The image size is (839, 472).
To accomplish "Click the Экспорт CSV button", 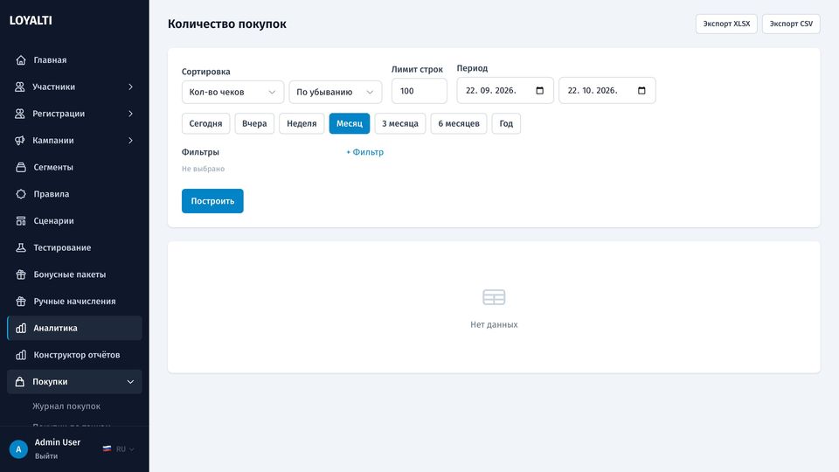I will [x=791, y=24].
